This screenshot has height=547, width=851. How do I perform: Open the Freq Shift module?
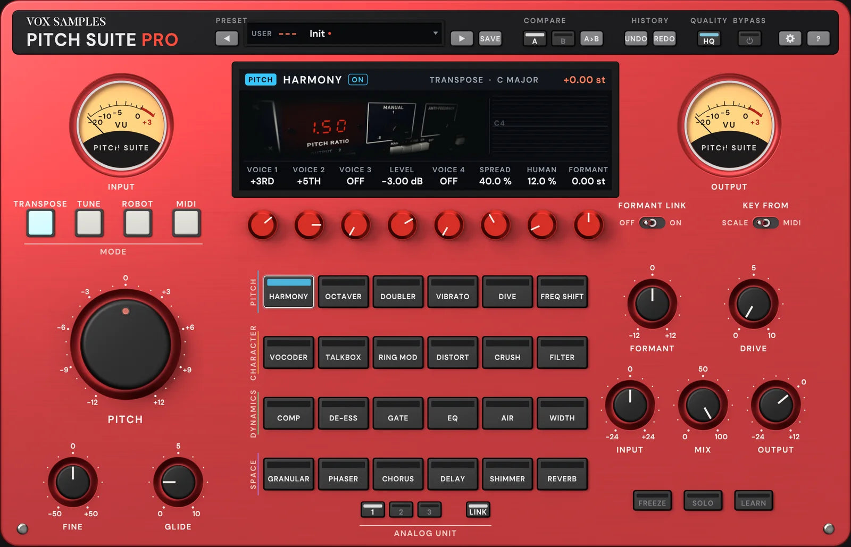click(562, 291)
